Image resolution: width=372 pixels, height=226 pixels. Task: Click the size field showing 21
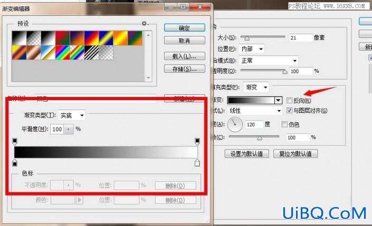[301, 38]
